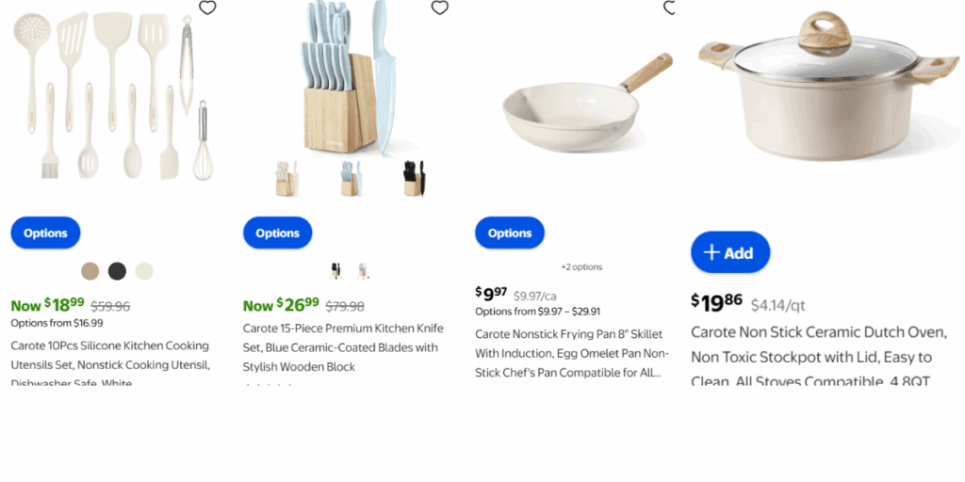The width and height of the screenshot is (965, 482).
Task: Add the Carote Dutch oven to cart
Action: click(x=730, y=252)
